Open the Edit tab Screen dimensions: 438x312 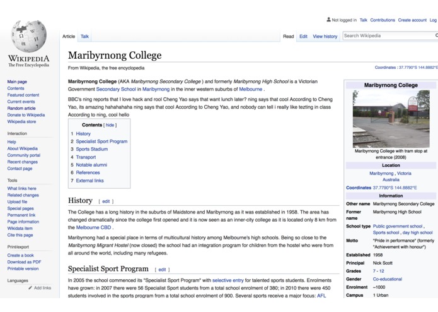click(303, 36)
